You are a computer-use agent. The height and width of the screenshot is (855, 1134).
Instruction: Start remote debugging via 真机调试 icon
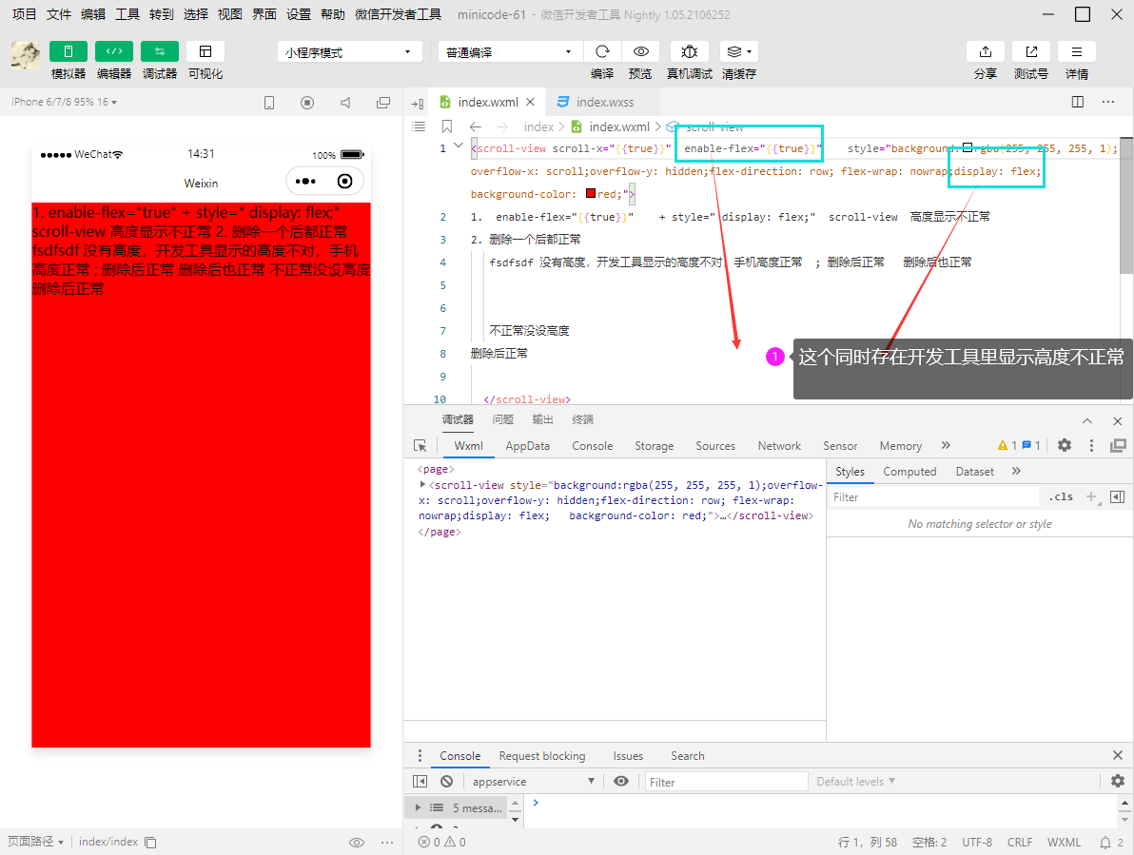[x=688, y=50]
